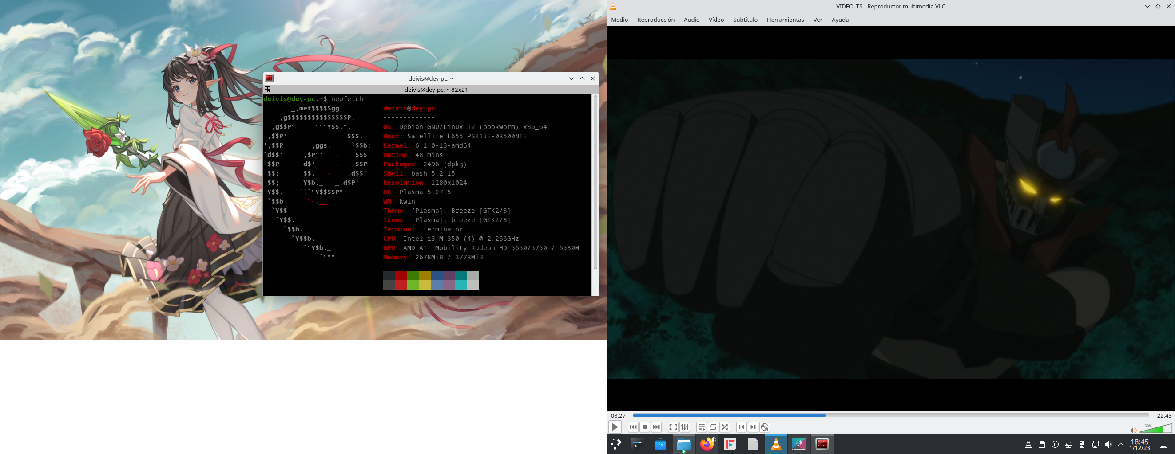The height and width of the screenshot is (454, 1175).
Task: Switch to Firefox in taskbar
Action: [707, 444]
